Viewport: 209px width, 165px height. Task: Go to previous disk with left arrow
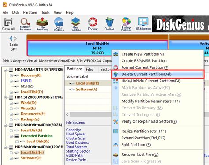tap(11, 38)
